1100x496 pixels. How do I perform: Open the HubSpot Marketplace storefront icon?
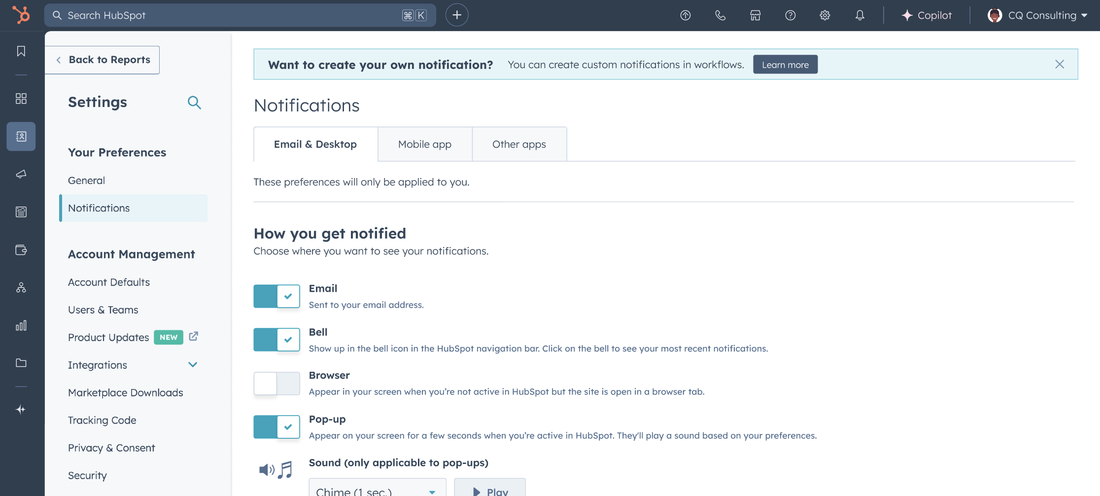[x=755, y=15]
